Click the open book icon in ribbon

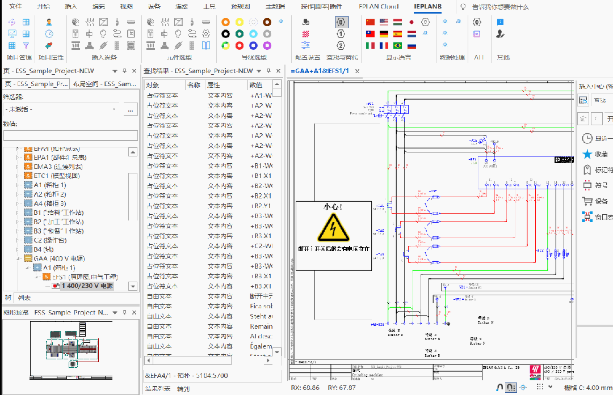click(206, 46)
